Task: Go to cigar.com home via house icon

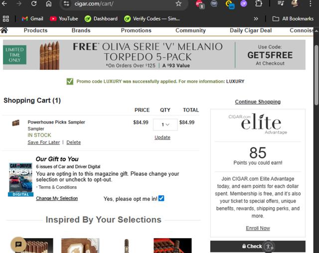Action: [x=4, y=30]
